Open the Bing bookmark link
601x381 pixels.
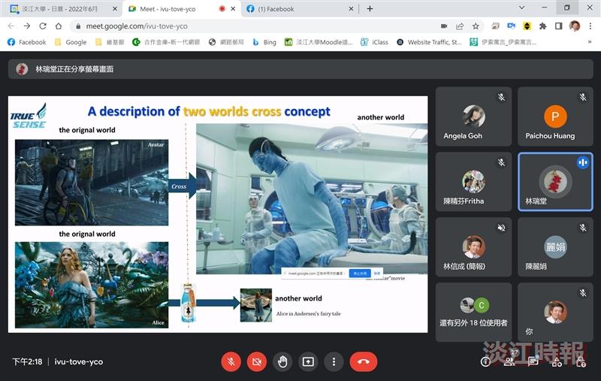(x=264, y=42)
